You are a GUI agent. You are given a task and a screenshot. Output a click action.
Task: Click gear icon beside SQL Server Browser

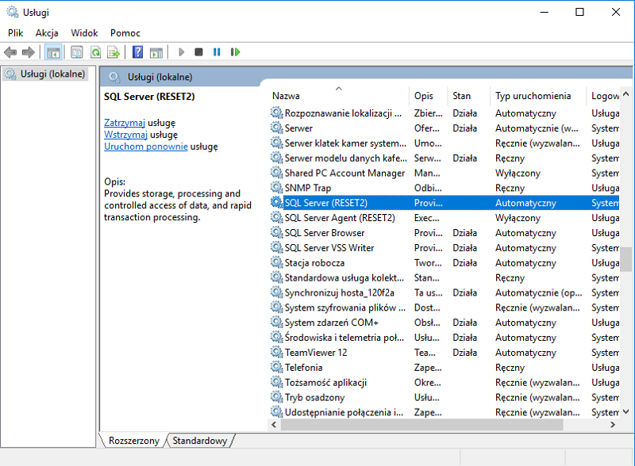[x=276, y=231]
